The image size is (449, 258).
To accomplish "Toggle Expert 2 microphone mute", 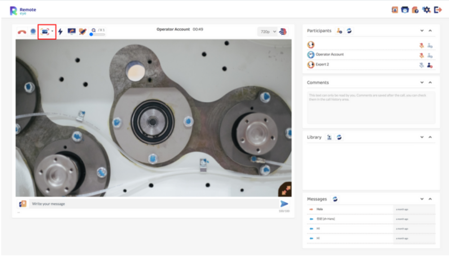I will [422, 65].
